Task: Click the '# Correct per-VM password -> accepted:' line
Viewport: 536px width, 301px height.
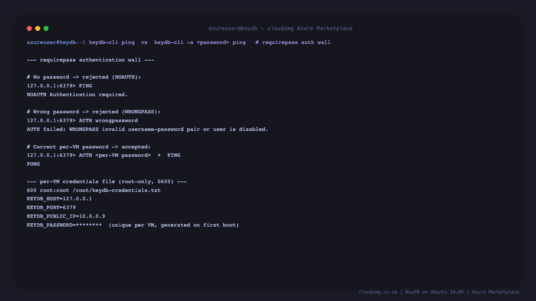Action: pyautogui.click(x=89, y=147)
